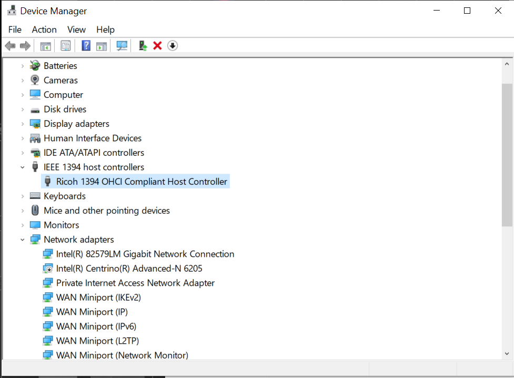Click the Human Interface Devices label
This screenshot has width=514, height=378.
tap(93, 138)
